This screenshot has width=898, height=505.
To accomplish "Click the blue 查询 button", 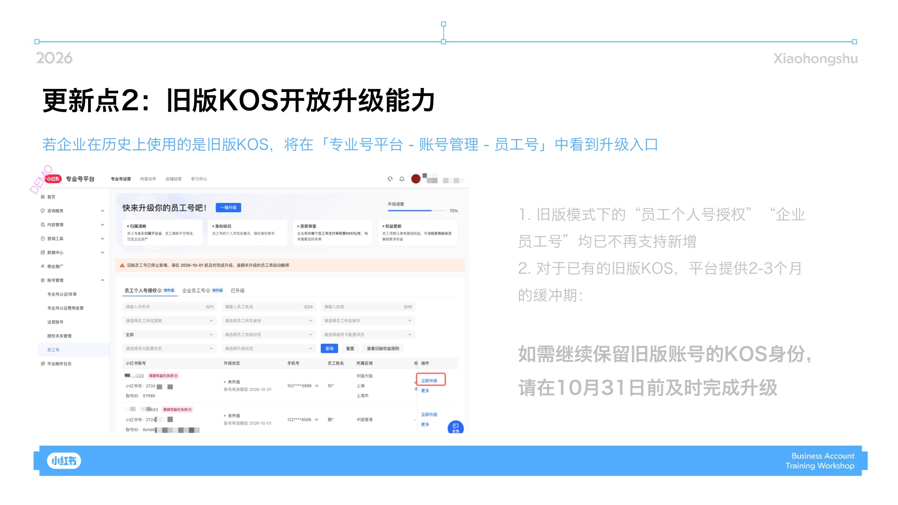I will [x=330, y=349].
